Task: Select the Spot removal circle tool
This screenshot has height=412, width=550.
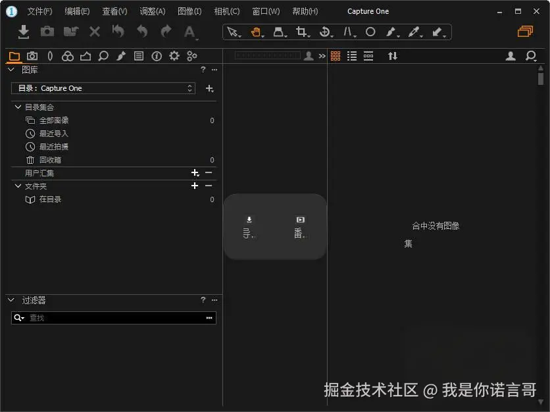Action: 370,32
